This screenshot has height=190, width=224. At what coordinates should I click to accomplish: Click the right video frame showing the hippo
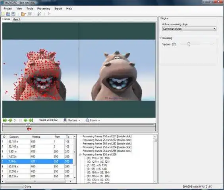pyautogui.click(x=117, y=70)
